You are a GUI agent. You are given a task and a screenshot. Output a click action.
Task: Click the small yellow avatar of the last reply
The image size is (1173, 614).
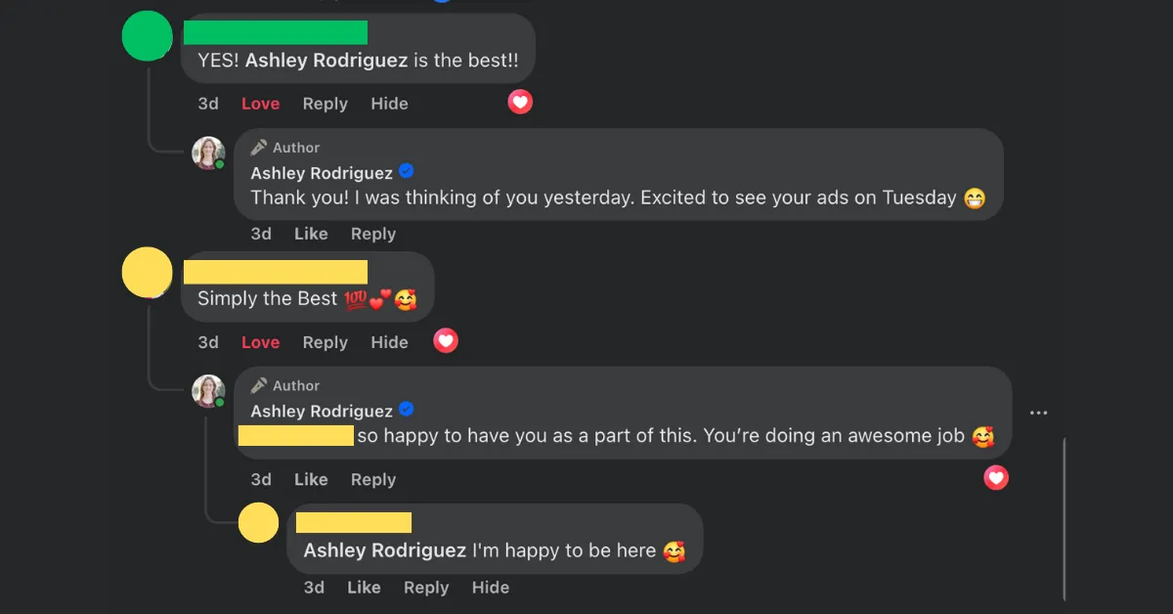[259, 522]
